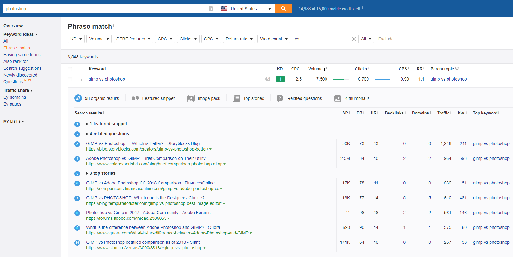
Task: Click the gray SERP features count badge 5
Action: (268, 79)
